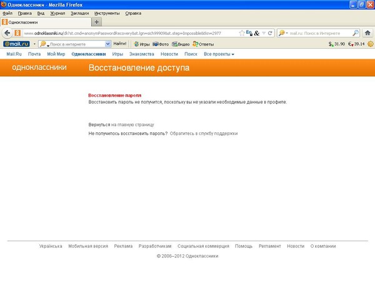
Task: Go back with the browser back arrow
Action: (x=7, y=33)
